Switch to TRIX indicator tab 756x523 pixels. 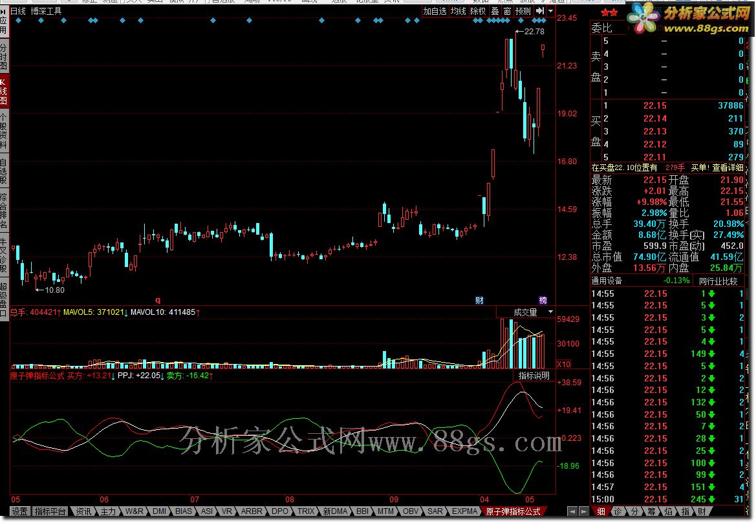306,511
